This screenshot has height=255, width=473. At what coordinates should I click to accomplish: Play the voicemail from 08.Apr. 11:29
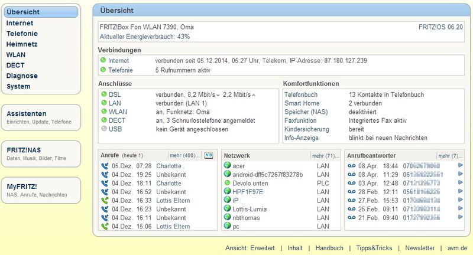click(x=461, y=174)
